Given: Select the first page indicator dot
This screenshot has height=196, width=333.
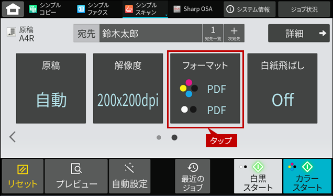Looking at the screenshot, I should point(159,137).
